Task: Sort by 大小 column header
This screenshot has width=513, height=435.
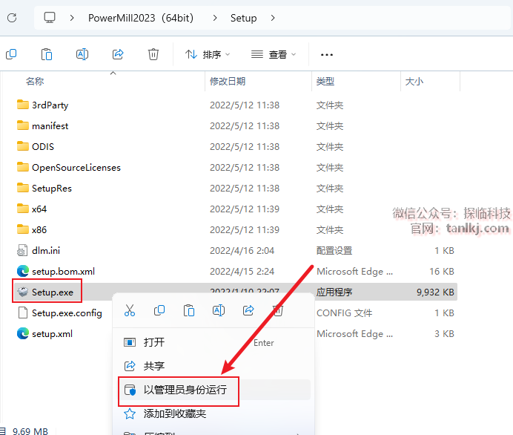Action: tap(414, 81)
